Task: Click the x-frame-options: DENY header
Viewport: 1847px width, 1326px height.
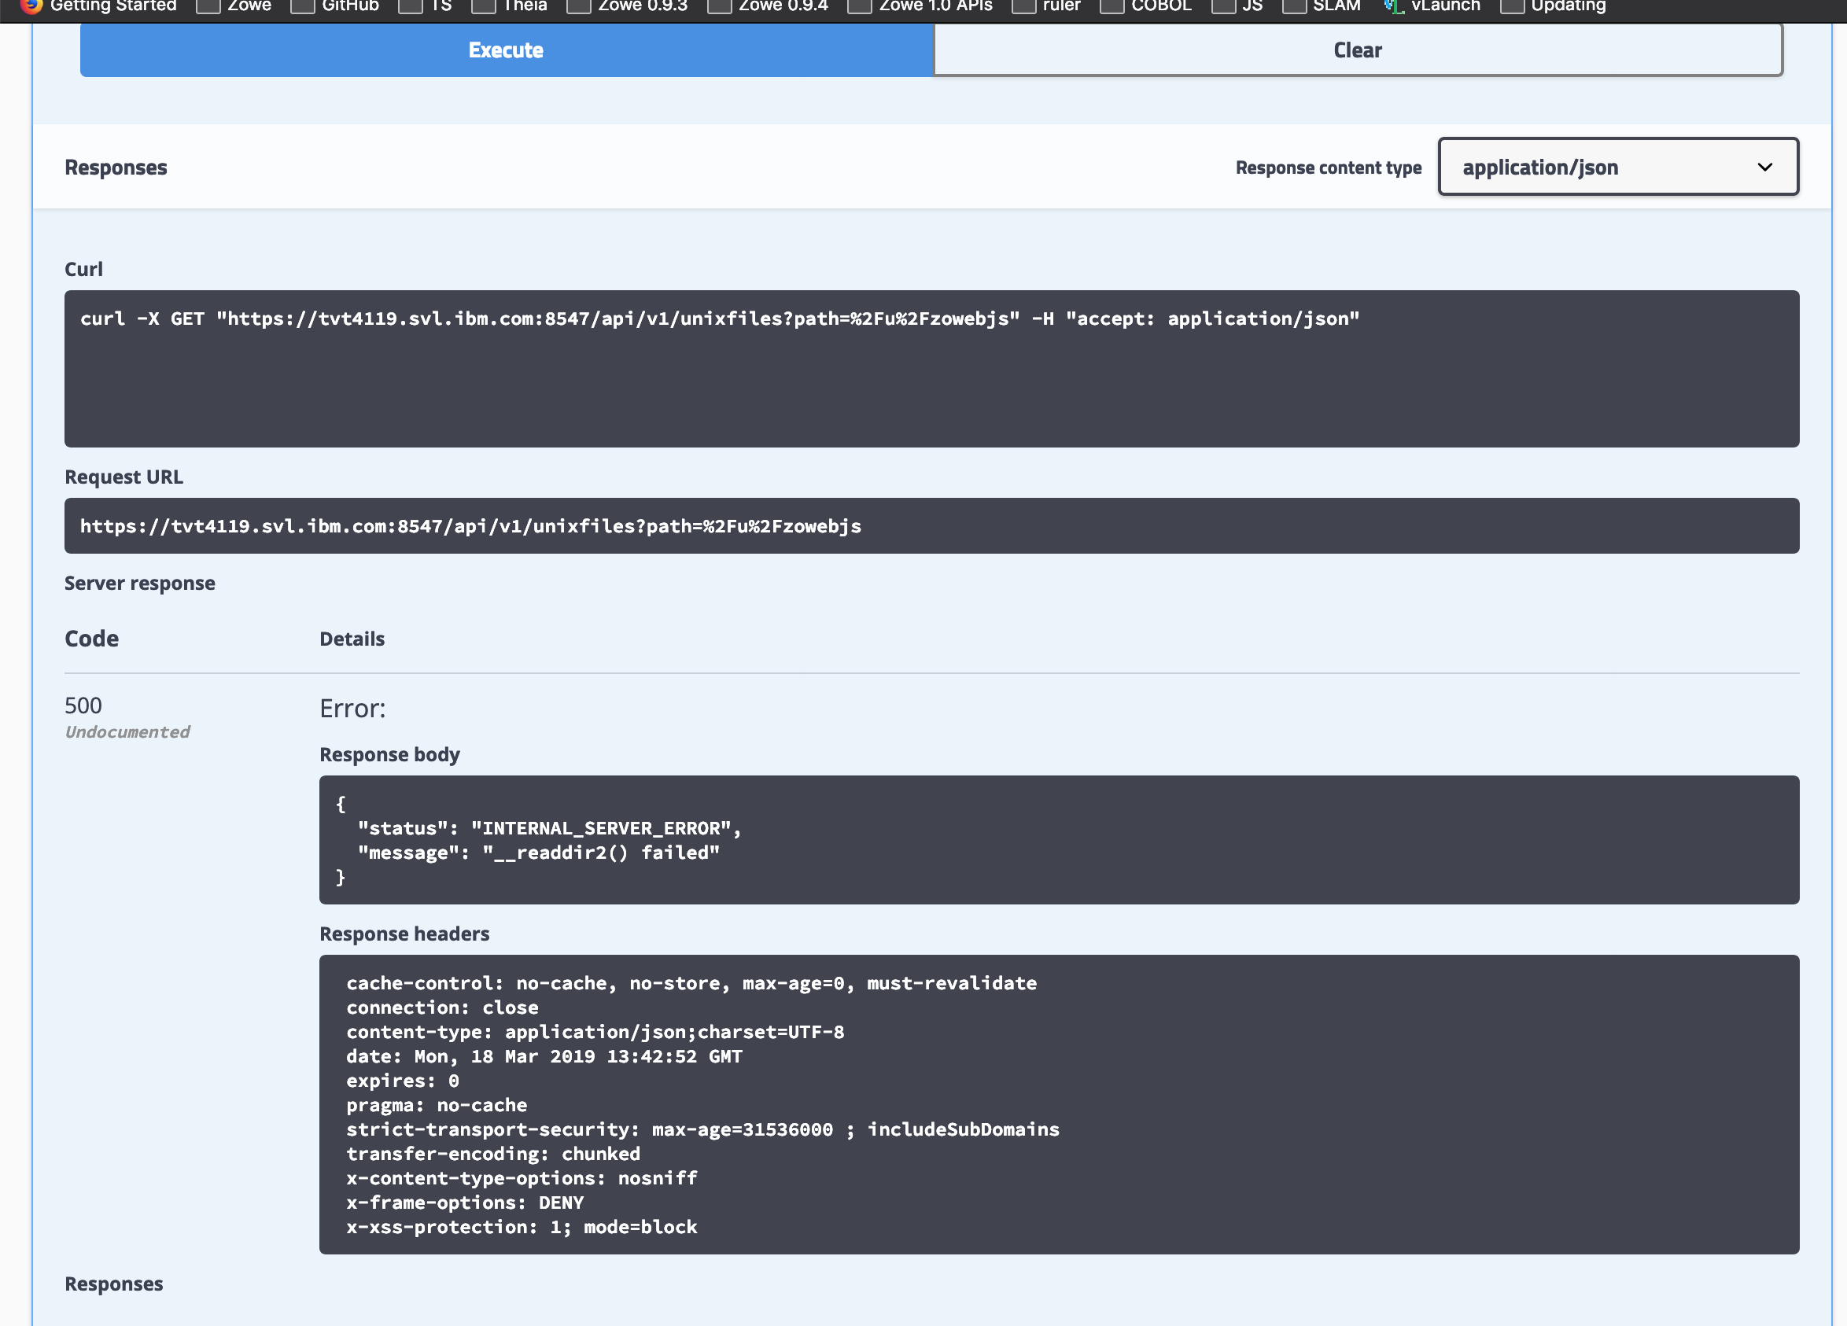Action: point(465,1203)
